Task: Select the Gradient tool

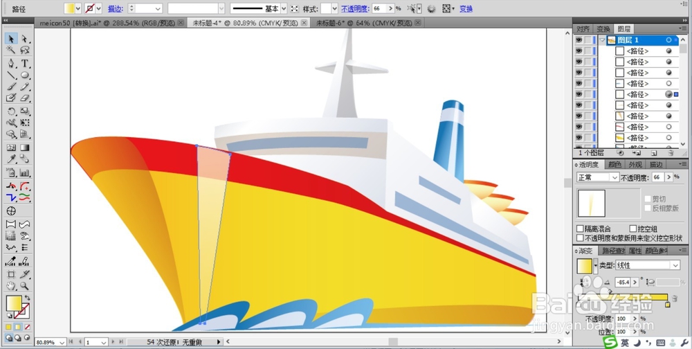Action: click(x=25, y=147)
